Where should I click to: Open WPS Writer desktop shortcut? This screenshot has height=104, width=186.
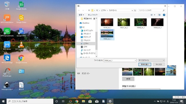click(x=7, y=46)
